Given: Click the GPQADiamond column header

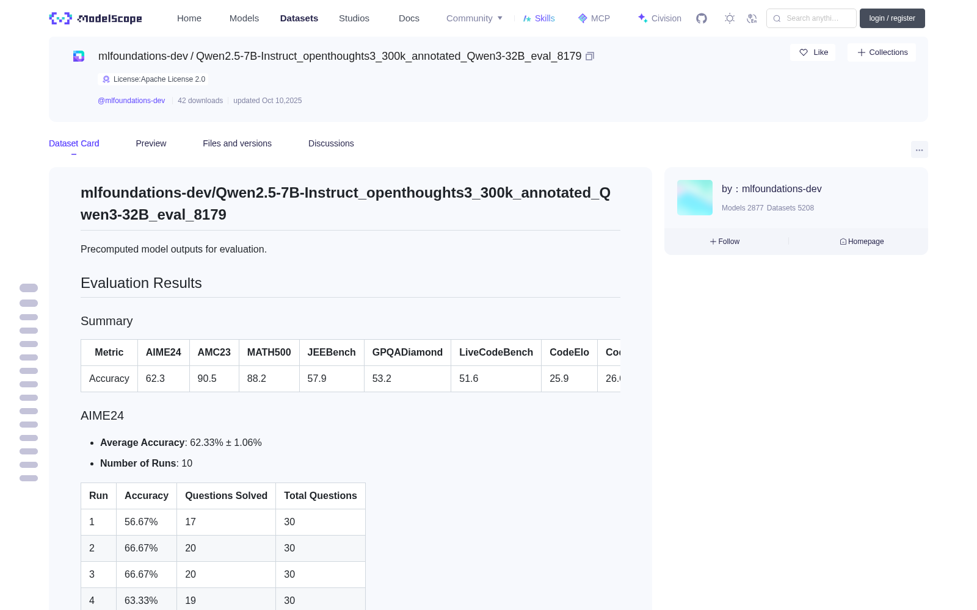Looking at the screenshot, I should click(407, 353).
